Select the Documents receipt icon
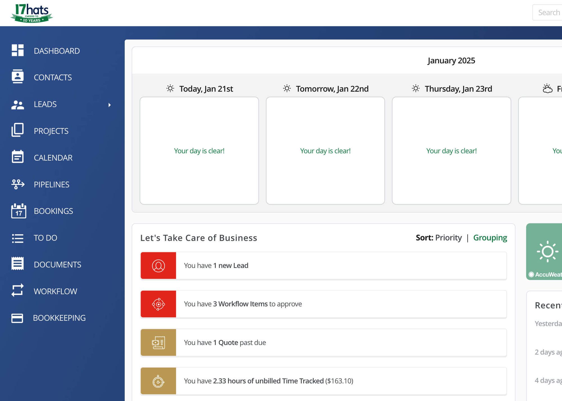This screenshot has height=401, width=562. (17, 264)
